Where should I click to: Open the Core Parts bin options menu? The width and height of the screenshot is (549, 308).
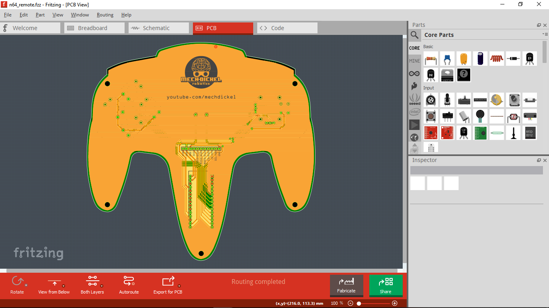545,34
